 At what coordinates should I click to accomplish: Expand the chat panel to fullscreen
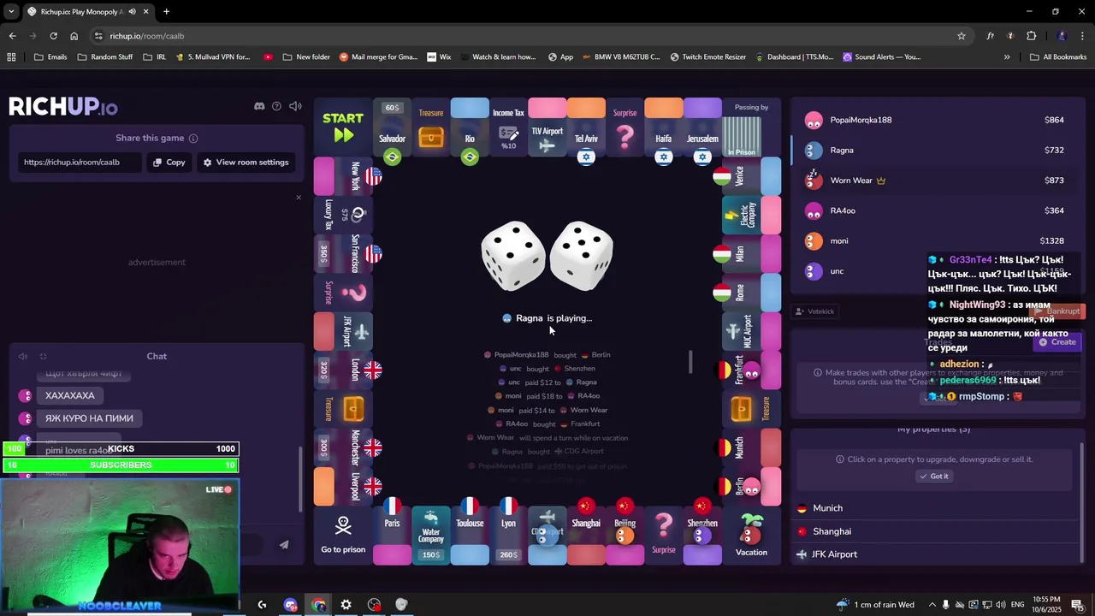[43, 356]
